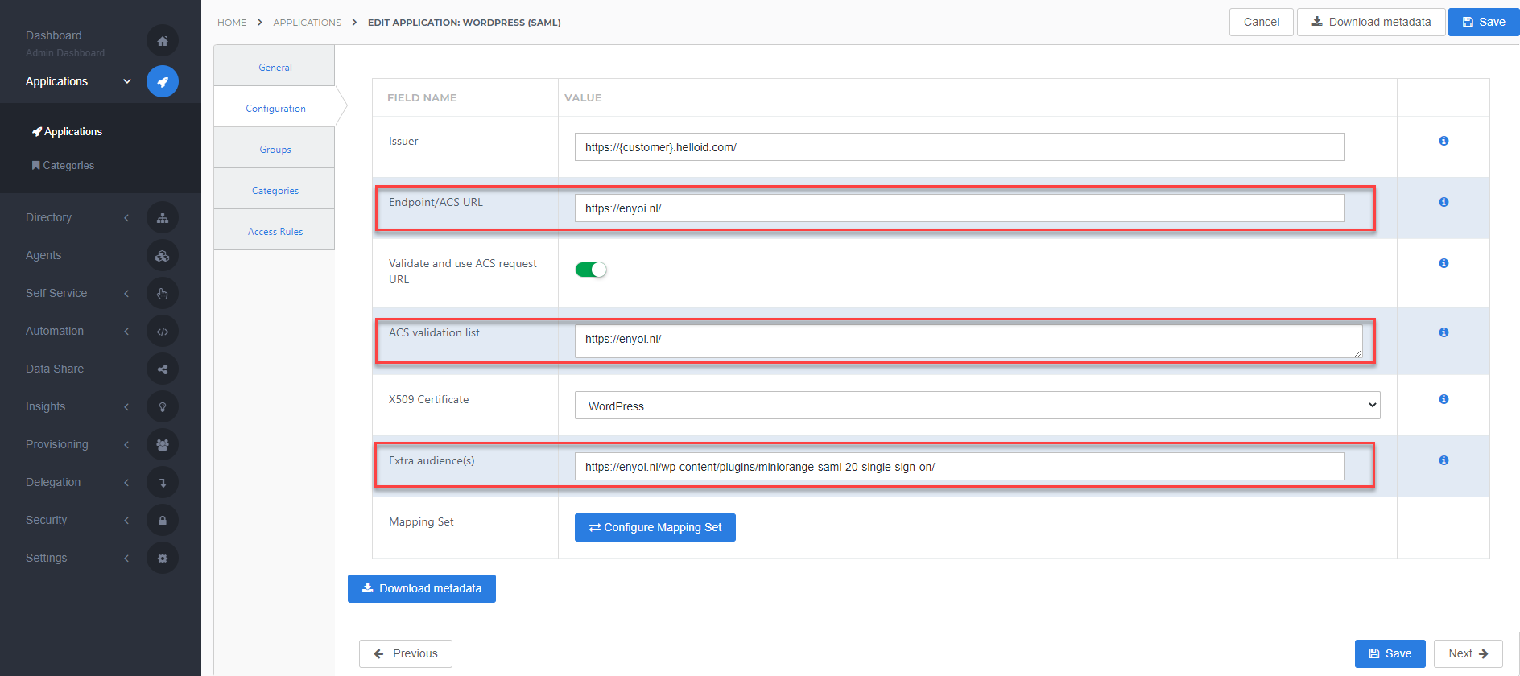Screen dimensions: 1520x676
Task: Click the Provisioning users icon
Action: pos(163,445)
